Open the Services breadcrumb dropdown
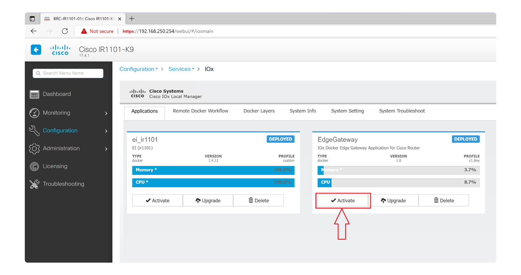The width and height of the screenshot is (521, 275). [x=181, y=69]
